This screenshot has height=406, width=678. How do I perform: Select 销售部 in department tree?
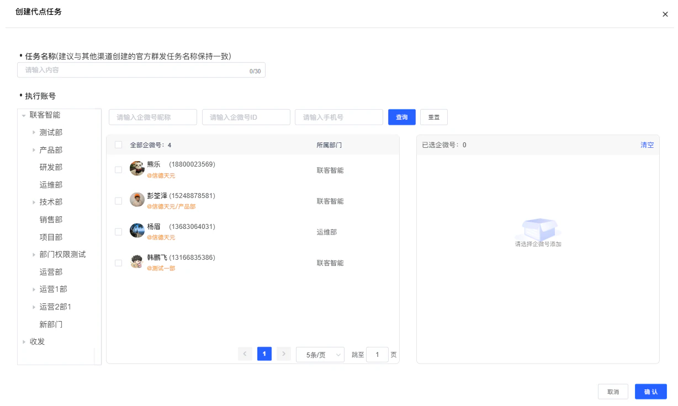pyautogui.click(x=51, y=220)
